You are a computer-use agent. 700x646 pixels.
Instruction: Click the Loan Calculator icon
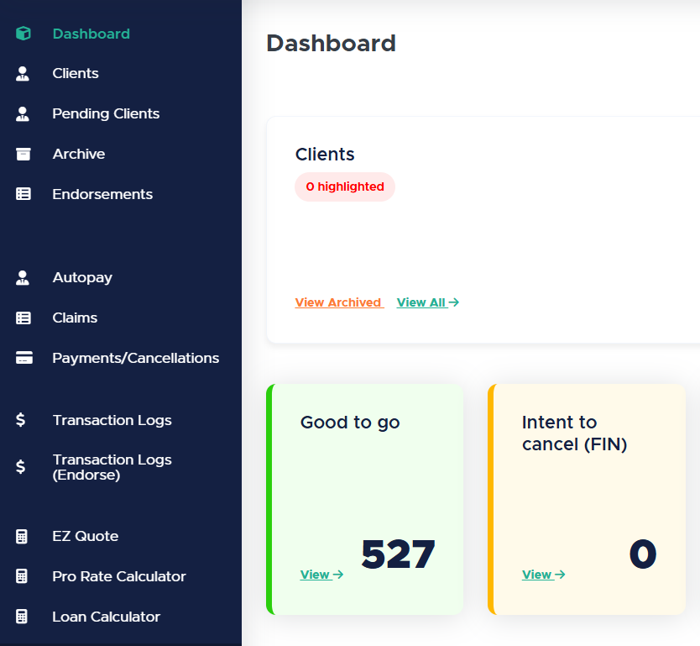pyautogui.click(x=23, y=617)
